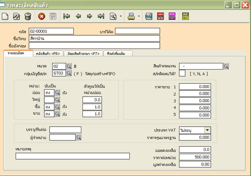Click the RECAL COST toolbar icon
Image resolution: width=251 pixels, height=176 pixels.
pyautogui.click(x=172, y=16)
